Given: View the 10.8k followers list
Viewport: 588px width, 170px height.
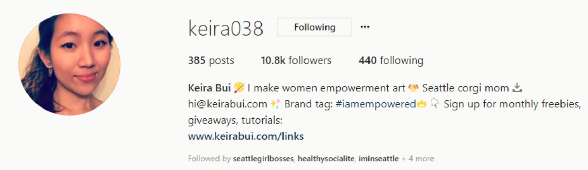Looking at the screenshot, I should tap(296, 60).
